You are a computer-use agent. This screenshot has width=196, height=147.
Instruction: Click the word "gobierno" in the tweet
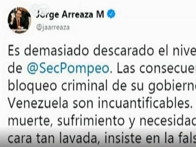click(x=172, y=87)
